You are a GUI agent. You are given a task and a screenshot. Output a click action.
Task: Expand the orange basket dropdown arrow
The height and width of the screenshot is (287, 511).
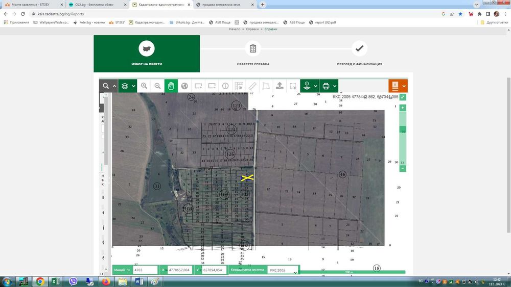(404, 86)
